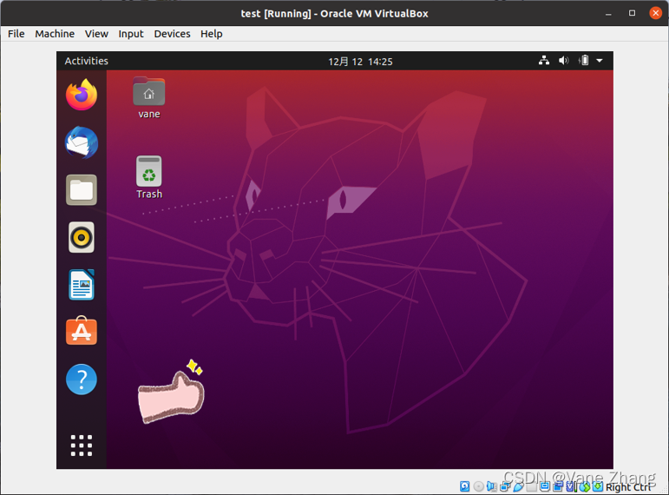Open the File menu in VirtualBox
The width and height of the screenshot is (669, 495).
(16, 34)
